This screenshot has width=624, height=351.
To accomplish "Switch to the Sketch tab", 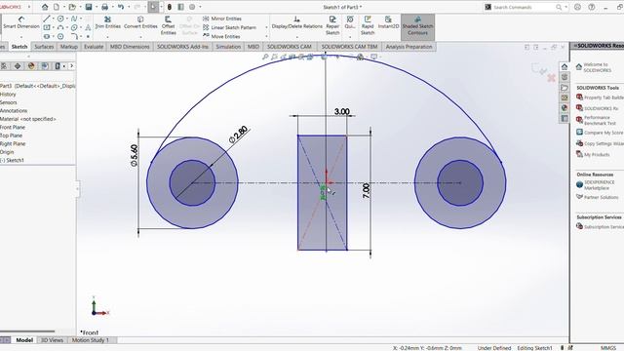I will 19,47.
